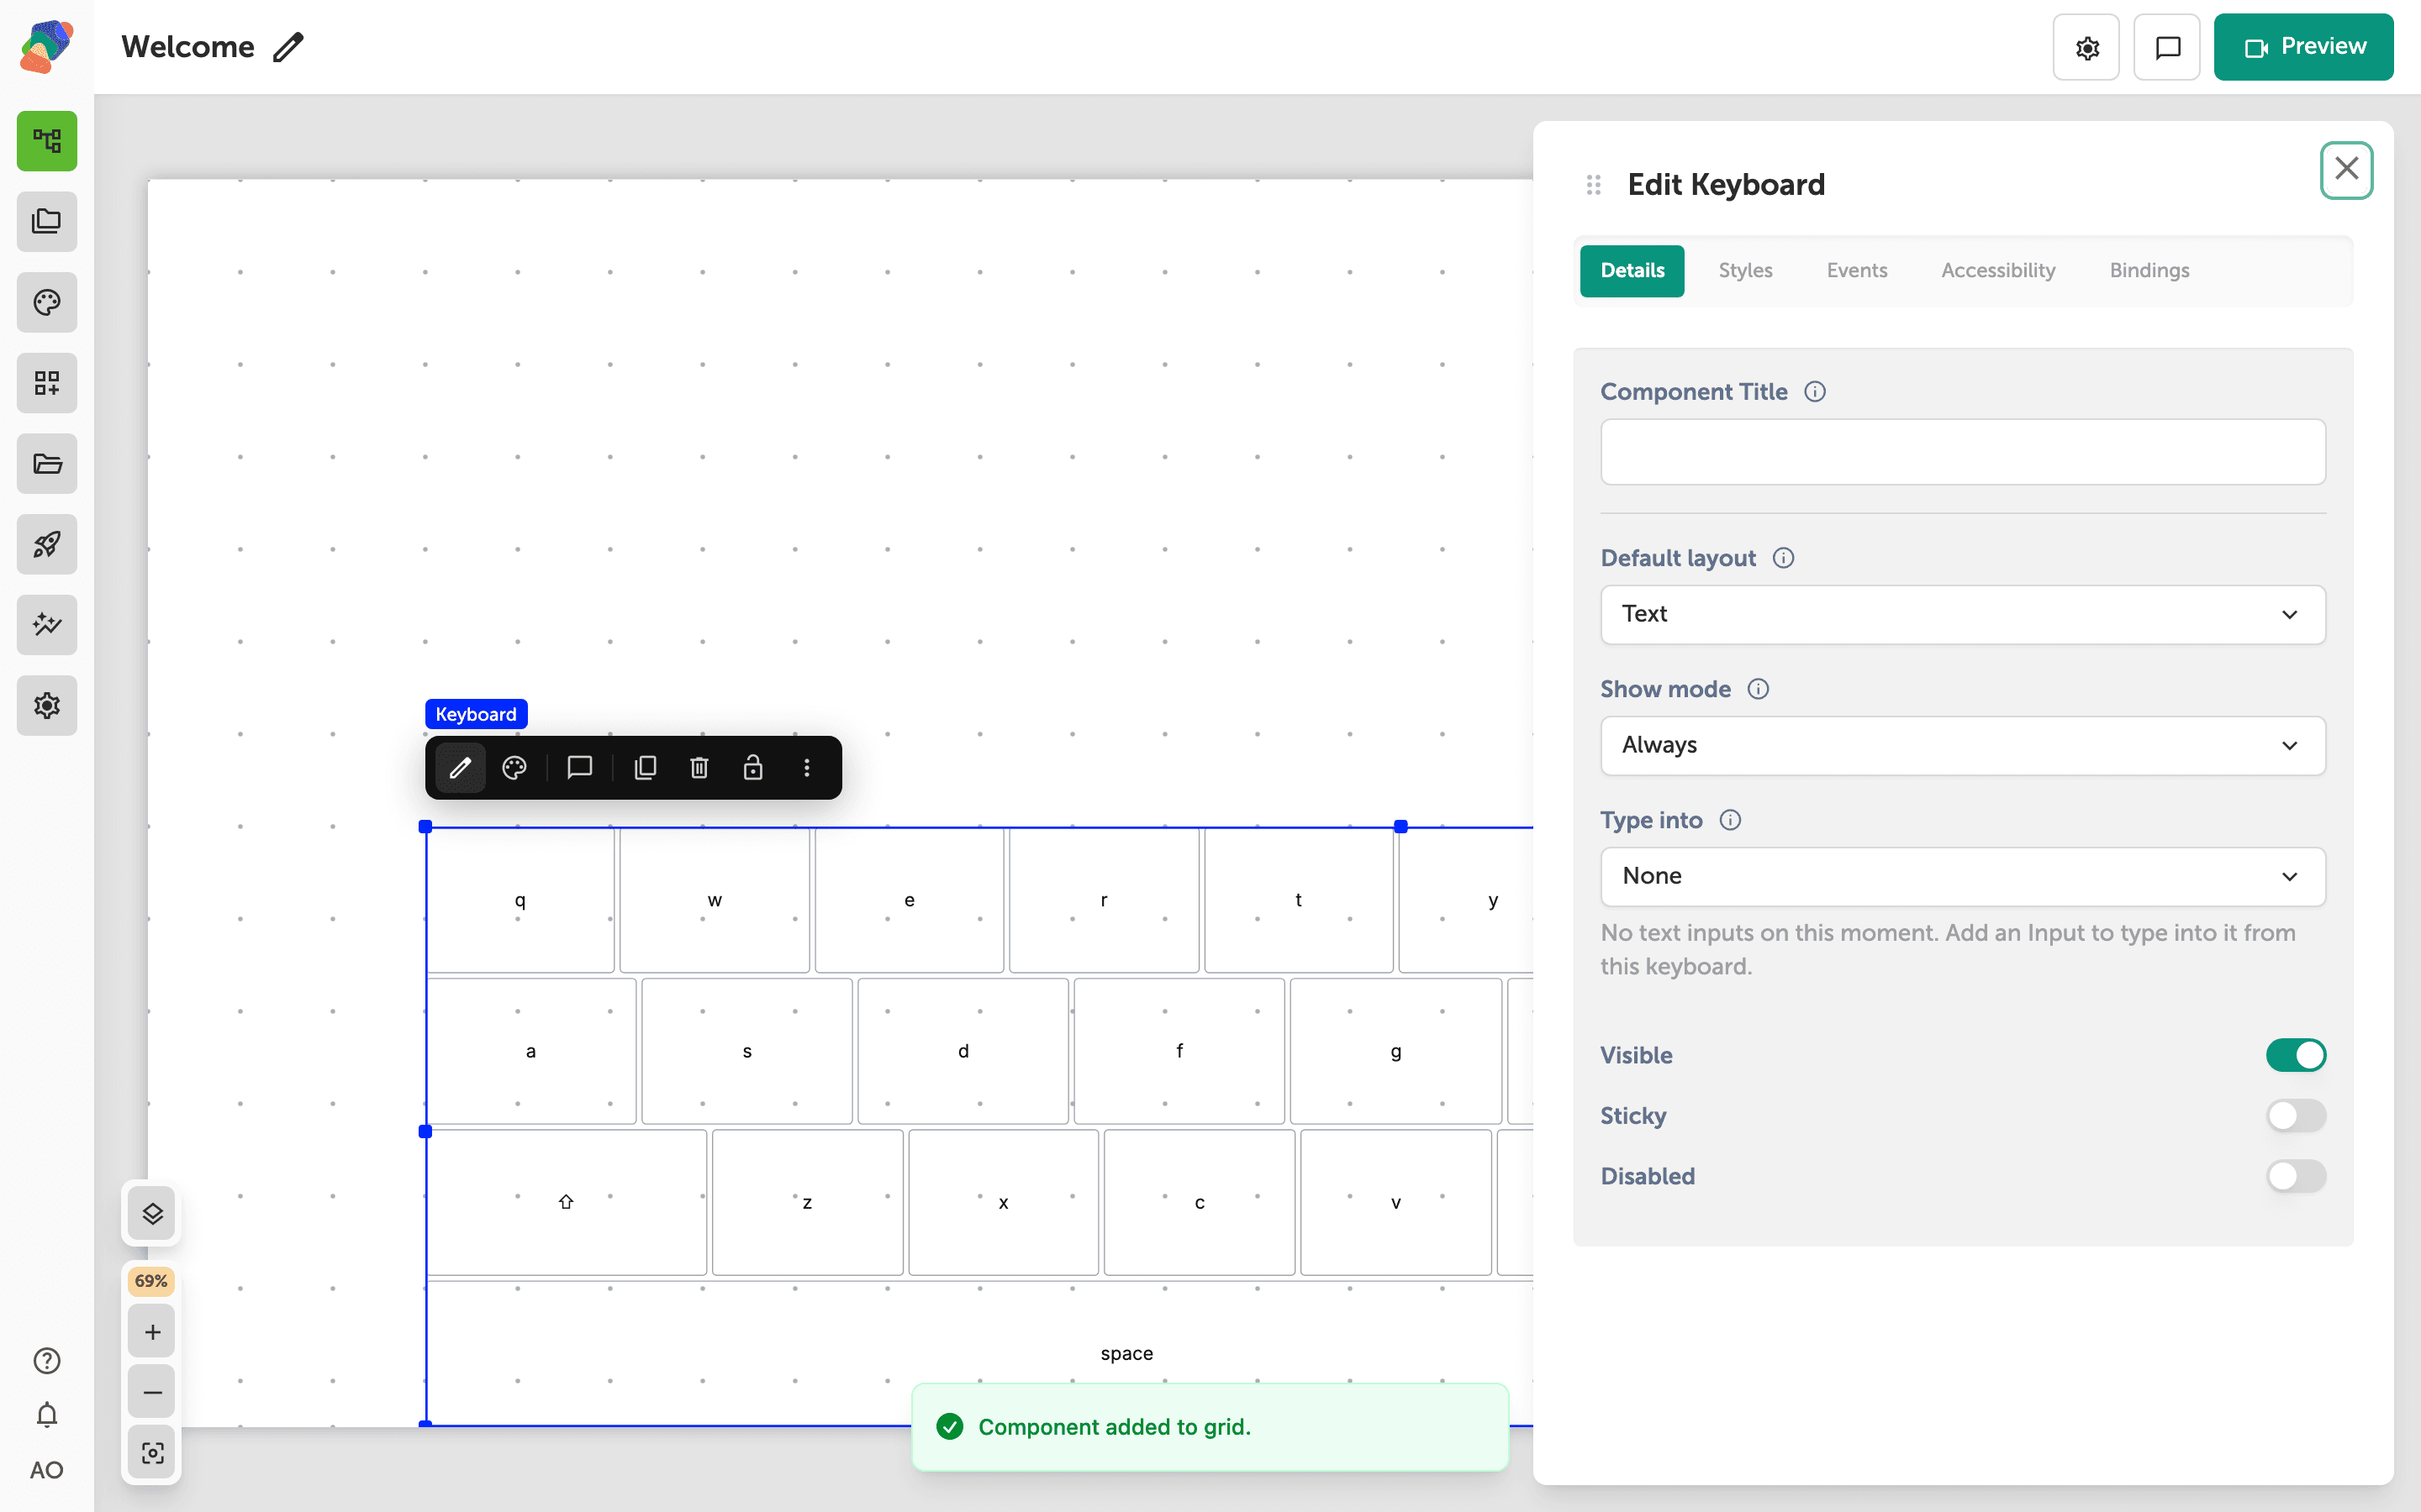Delete the Keyboard component with trash icon
Screen dimensions: 2421x1512
pos(699,767)
